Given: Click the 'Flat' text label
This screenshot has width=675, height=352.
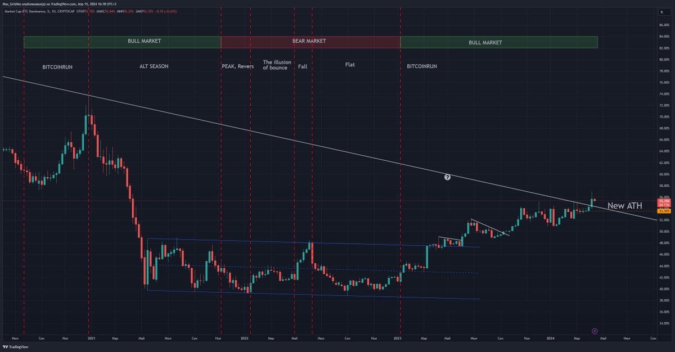Looking at the screenshot, I should (x=350, y=65).
